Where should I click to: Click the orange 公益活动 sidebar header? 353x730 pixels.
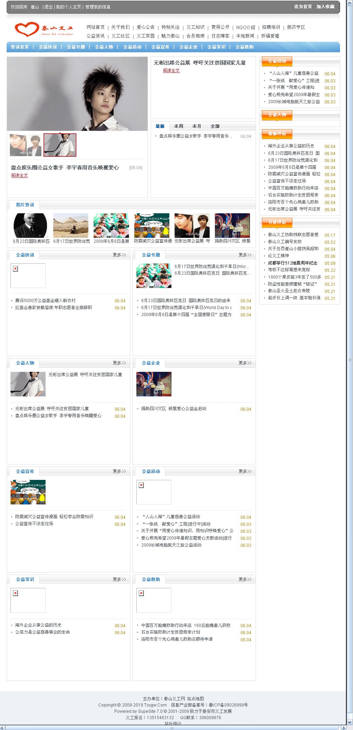277,61
